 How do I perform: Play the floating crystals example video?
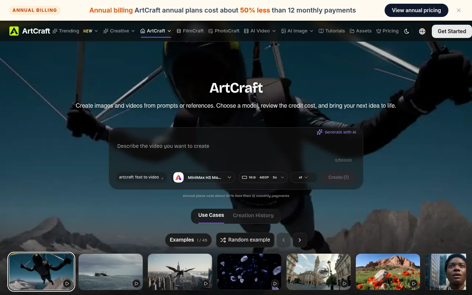tap(275, 283)
